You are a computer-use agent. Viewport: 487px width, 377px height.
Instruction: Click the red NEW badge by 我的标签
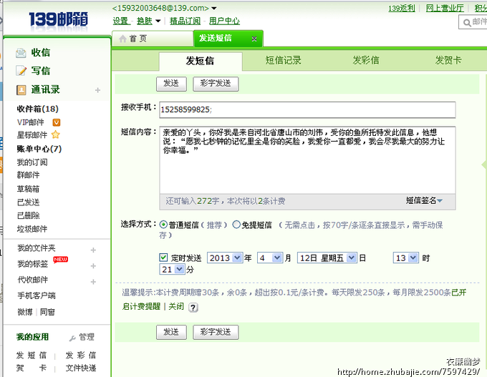click(60, 260)
